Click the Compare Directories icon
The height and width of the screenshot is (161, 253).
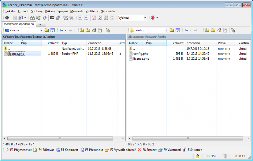tap(32, 18)
